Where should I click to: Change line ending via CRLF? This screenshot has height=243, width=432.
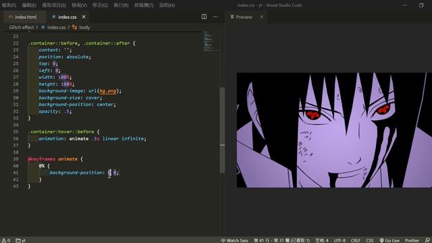[356, 240]
